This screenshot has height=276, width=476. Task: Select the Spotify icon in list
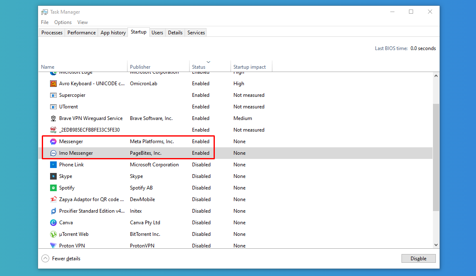pyautogui.click(x=53, y=188)
